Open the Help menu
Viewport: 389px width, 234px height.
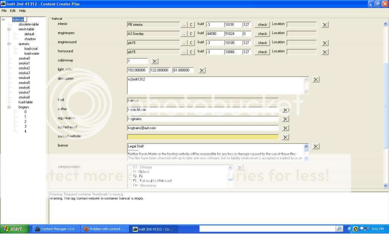(22, 11)
